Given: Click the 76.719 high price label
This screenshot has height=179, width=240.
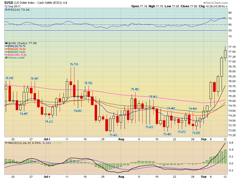Looking at the screenshot, I should coord(74,64).
